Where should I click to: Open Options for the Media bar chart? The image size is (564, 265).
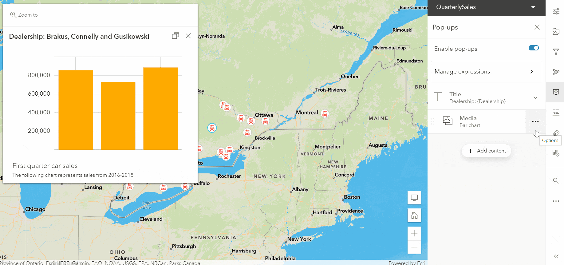[535, 121]
